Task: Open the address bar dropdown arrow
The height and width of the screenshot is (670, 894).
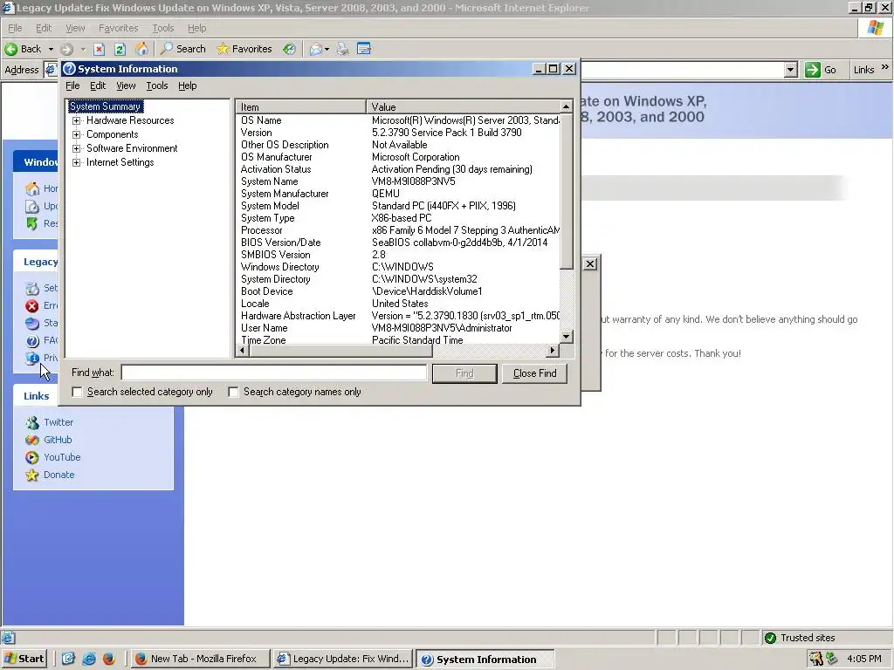Action: coord(790,70)
